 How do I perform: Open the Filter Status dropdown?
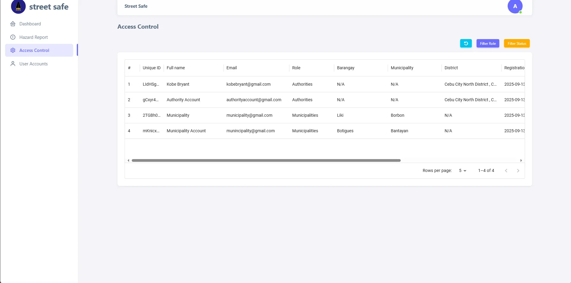point(517,43)
